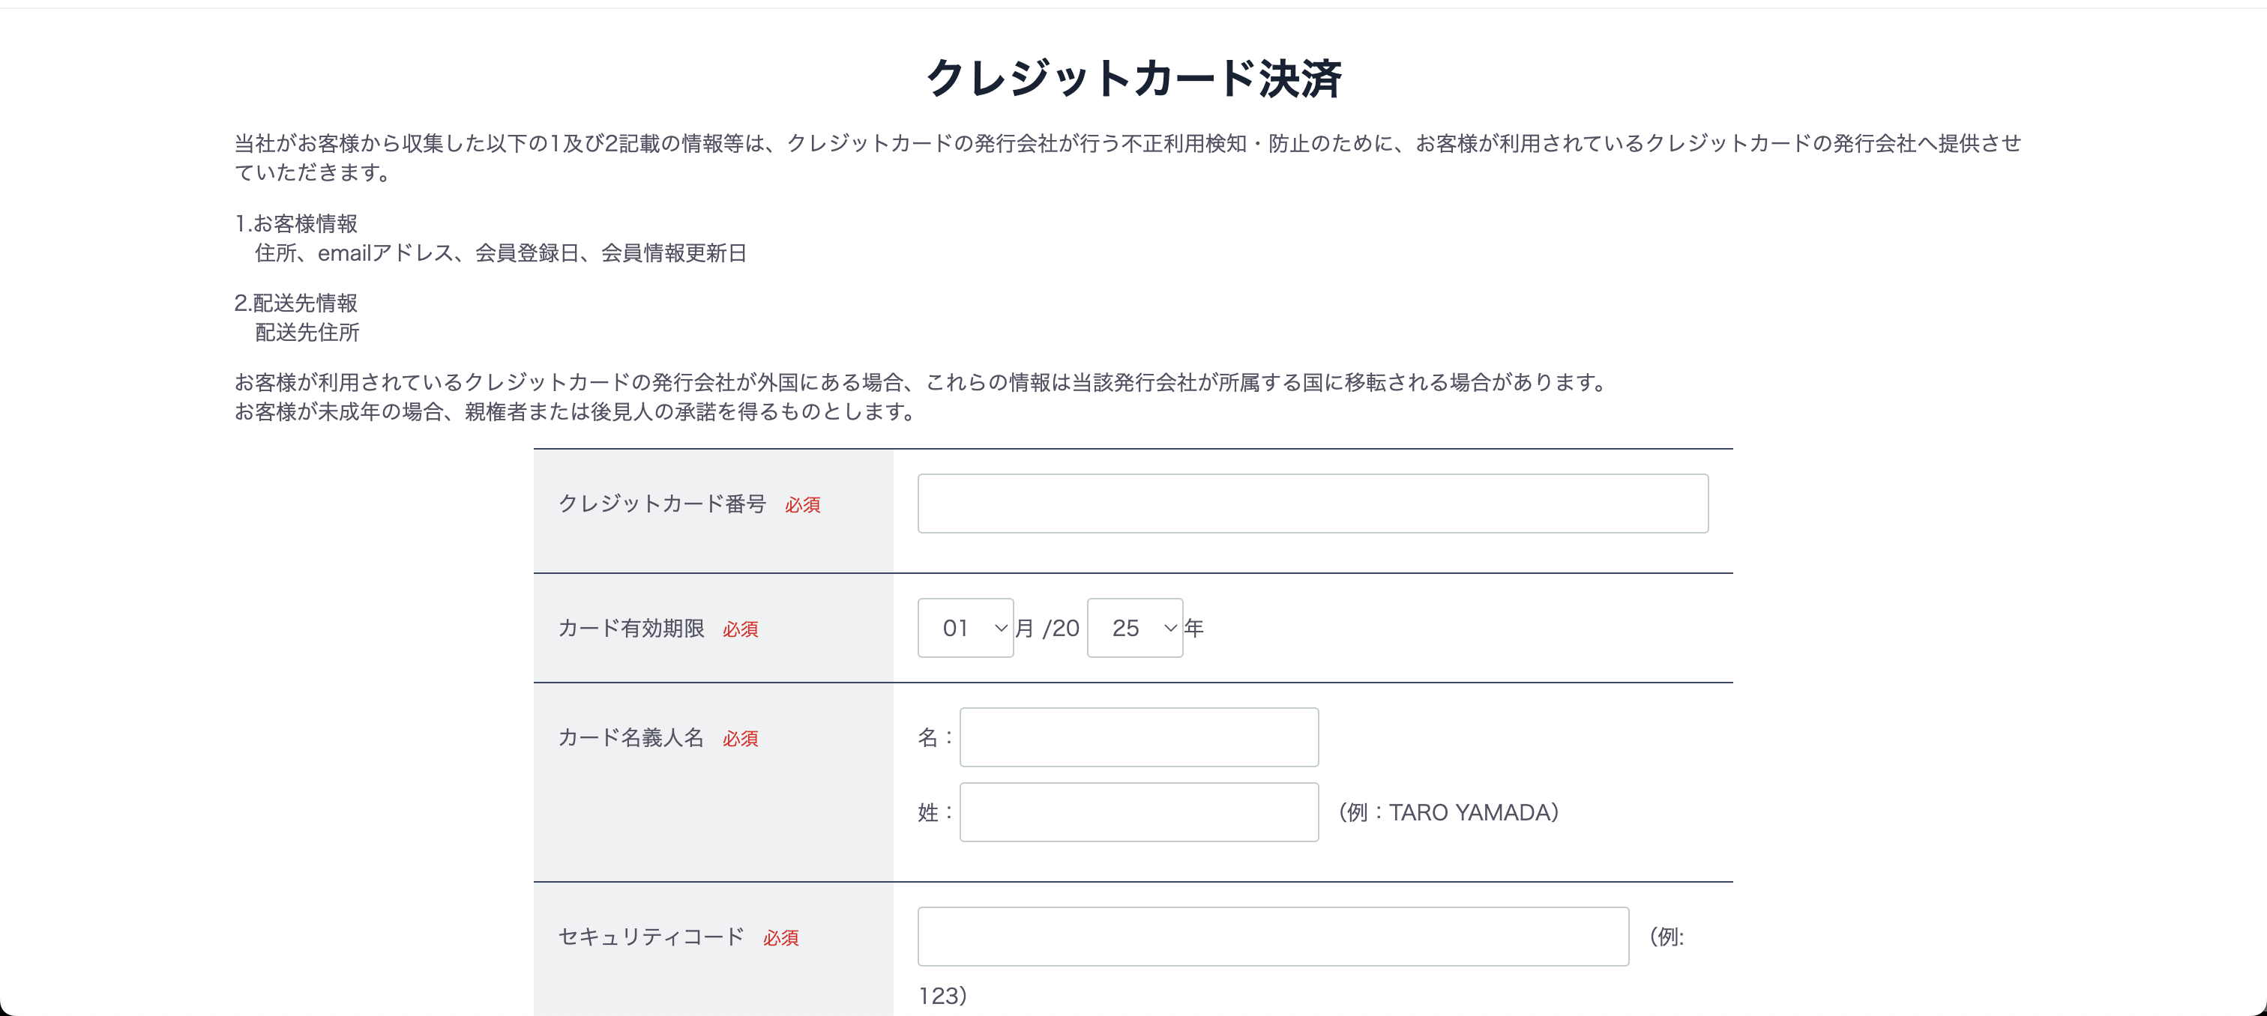Click the カード有効期限 field label
This screenshot has width=2267, height=1016.
tap(631, 629)
